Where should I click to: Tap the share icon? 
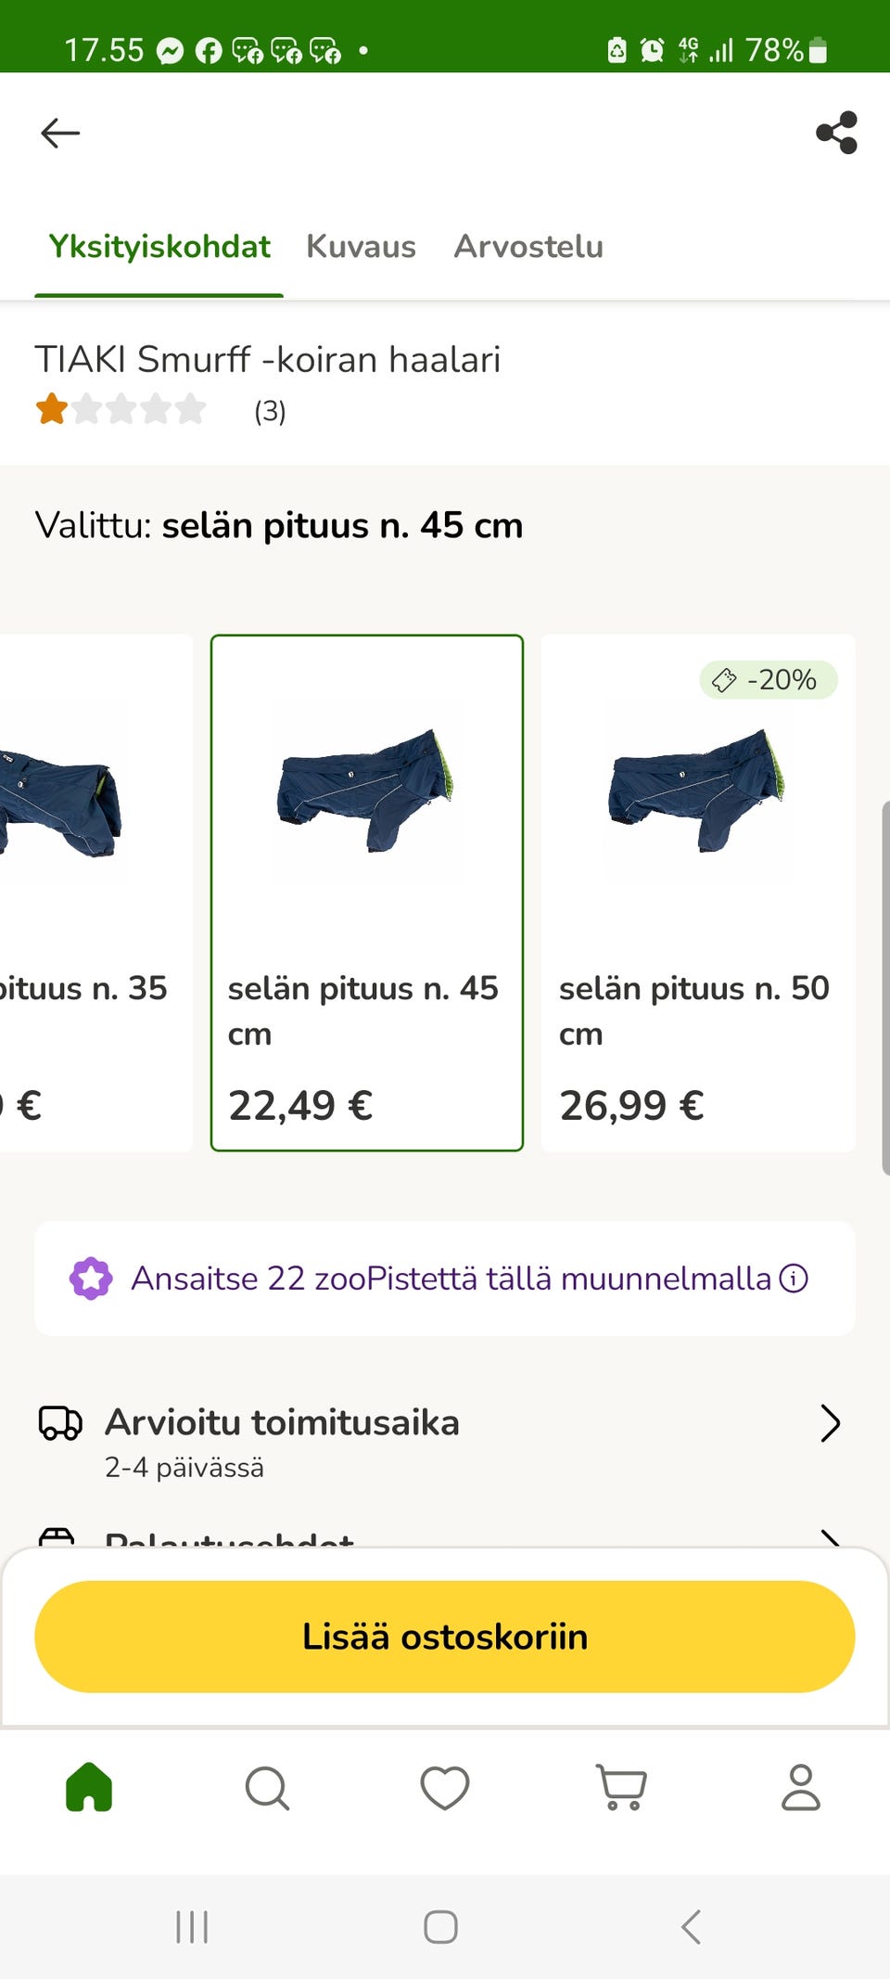(x=836, y=133)
